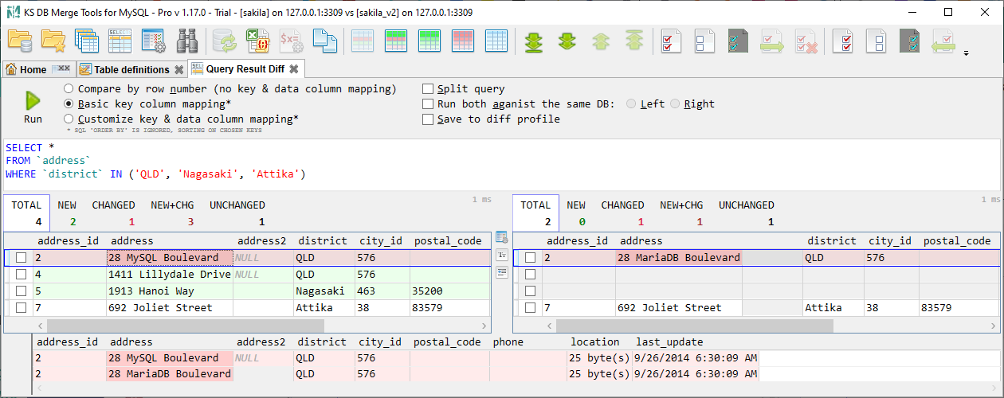Select left pane NEW filter tab
Screen dimensions: 1004x398
[x=67, y=213]
